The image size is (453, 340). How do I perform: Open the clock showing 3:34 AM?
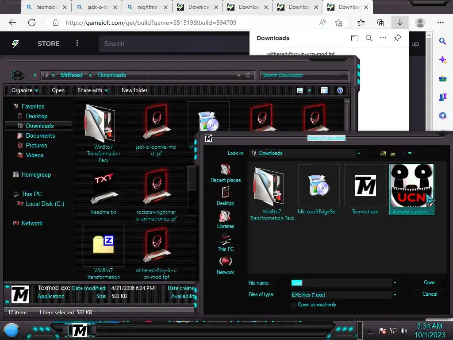430,330
